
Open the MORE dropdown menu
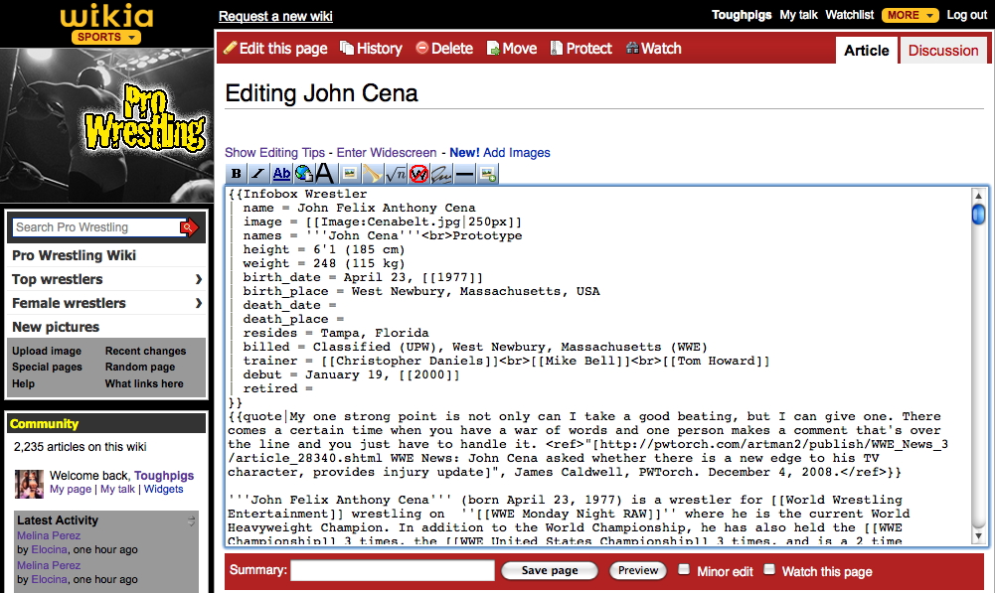click(910, 15)
